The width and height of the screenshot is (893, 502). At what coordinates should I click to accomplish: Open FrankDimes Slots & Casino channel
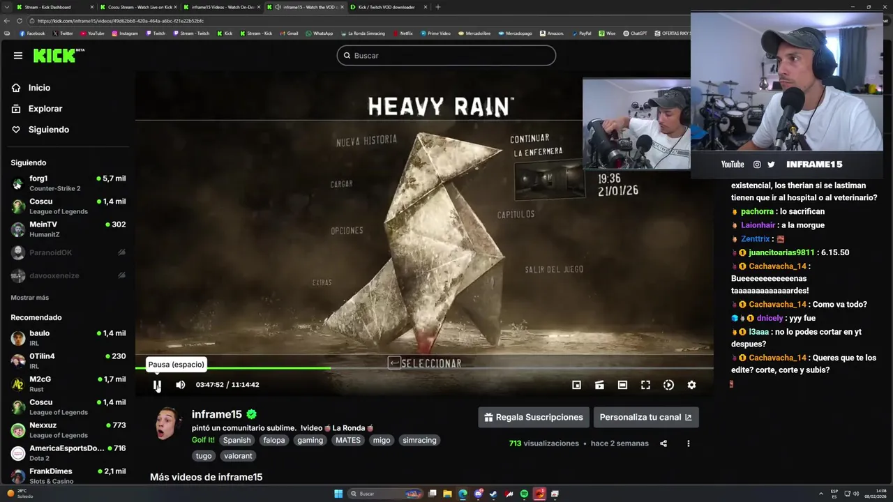pos(68,476)
